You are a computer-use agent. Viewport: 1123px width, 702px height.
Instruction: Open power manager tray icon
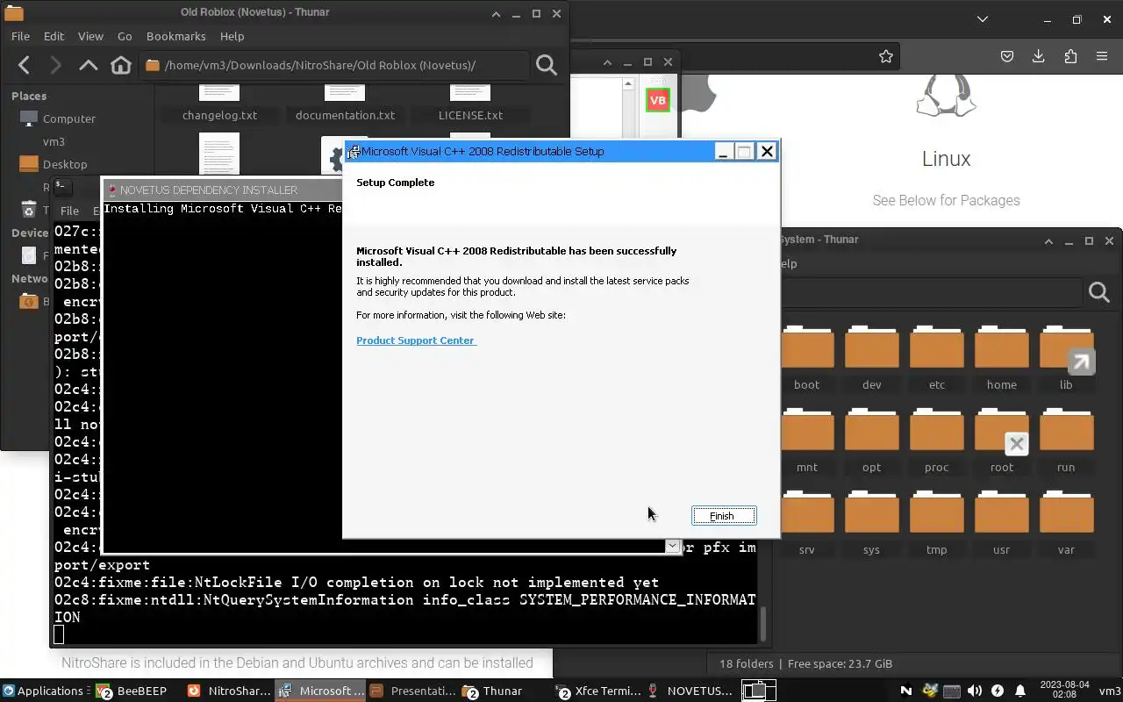997,691
